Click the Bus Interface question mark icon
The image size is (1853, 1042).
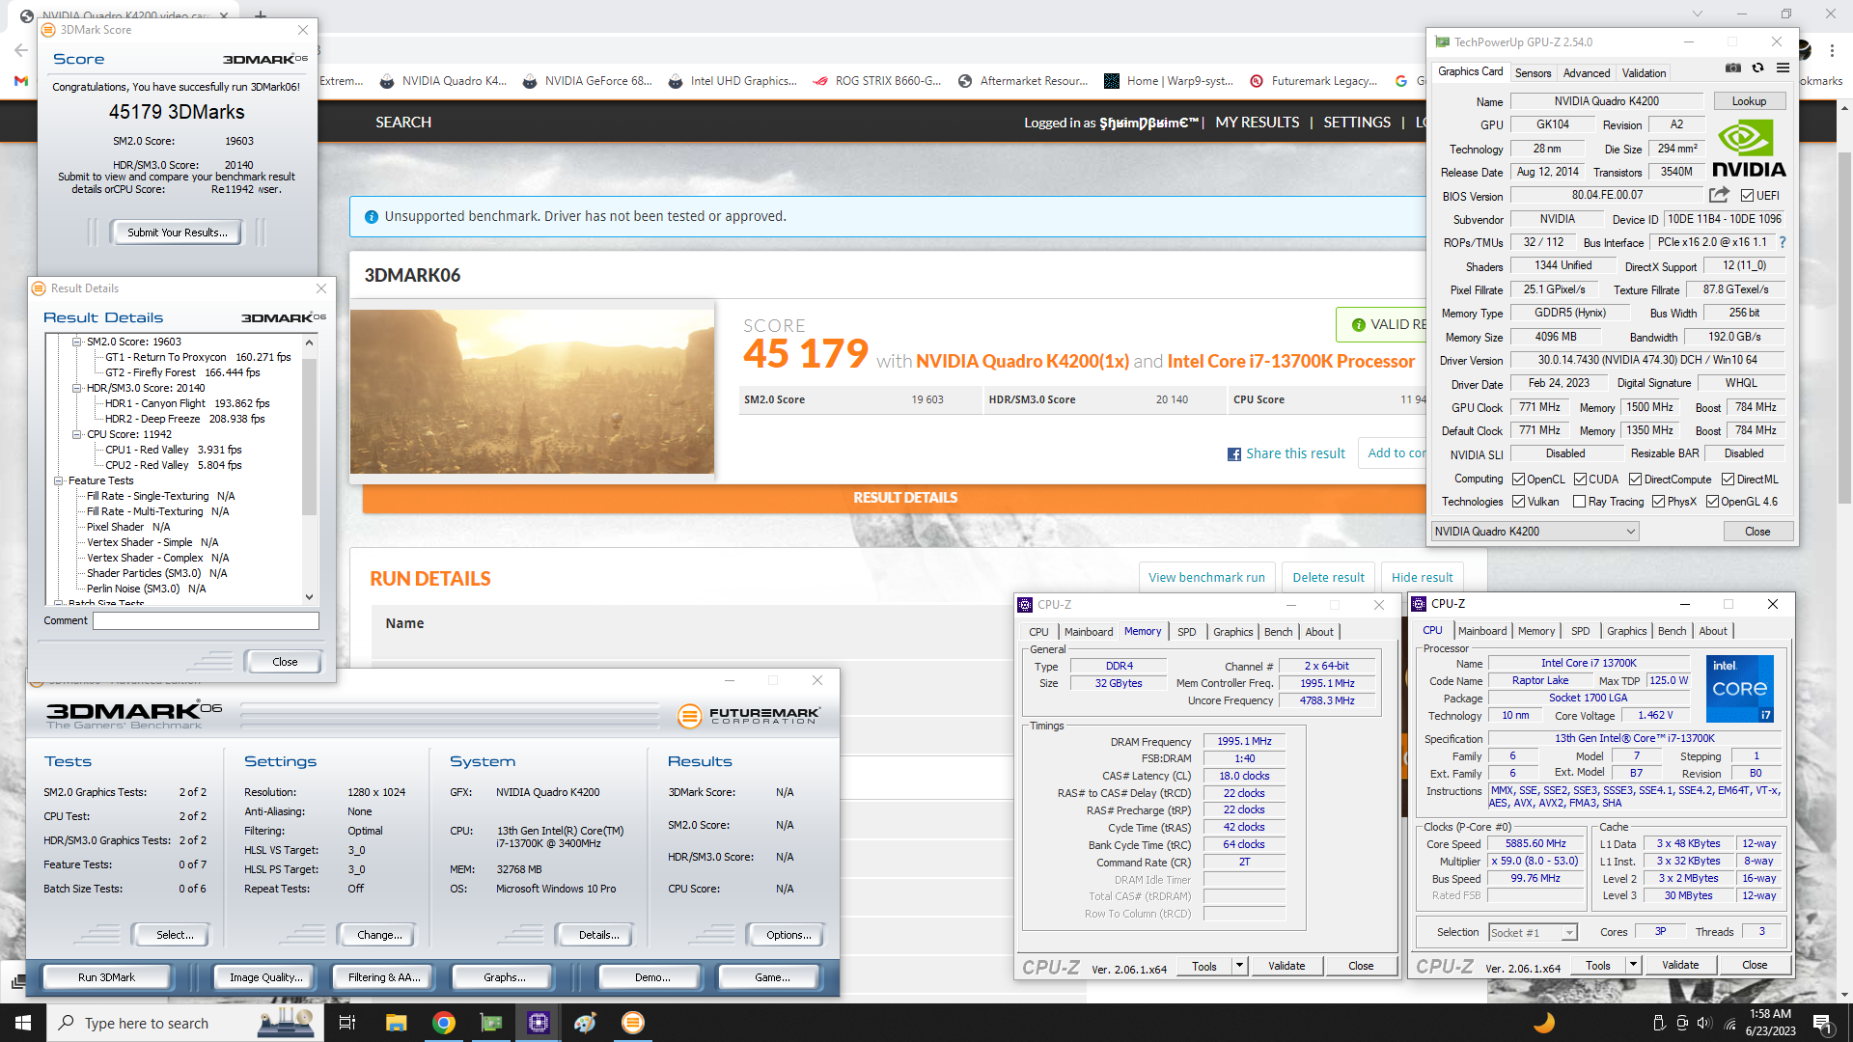point(1782,242)
